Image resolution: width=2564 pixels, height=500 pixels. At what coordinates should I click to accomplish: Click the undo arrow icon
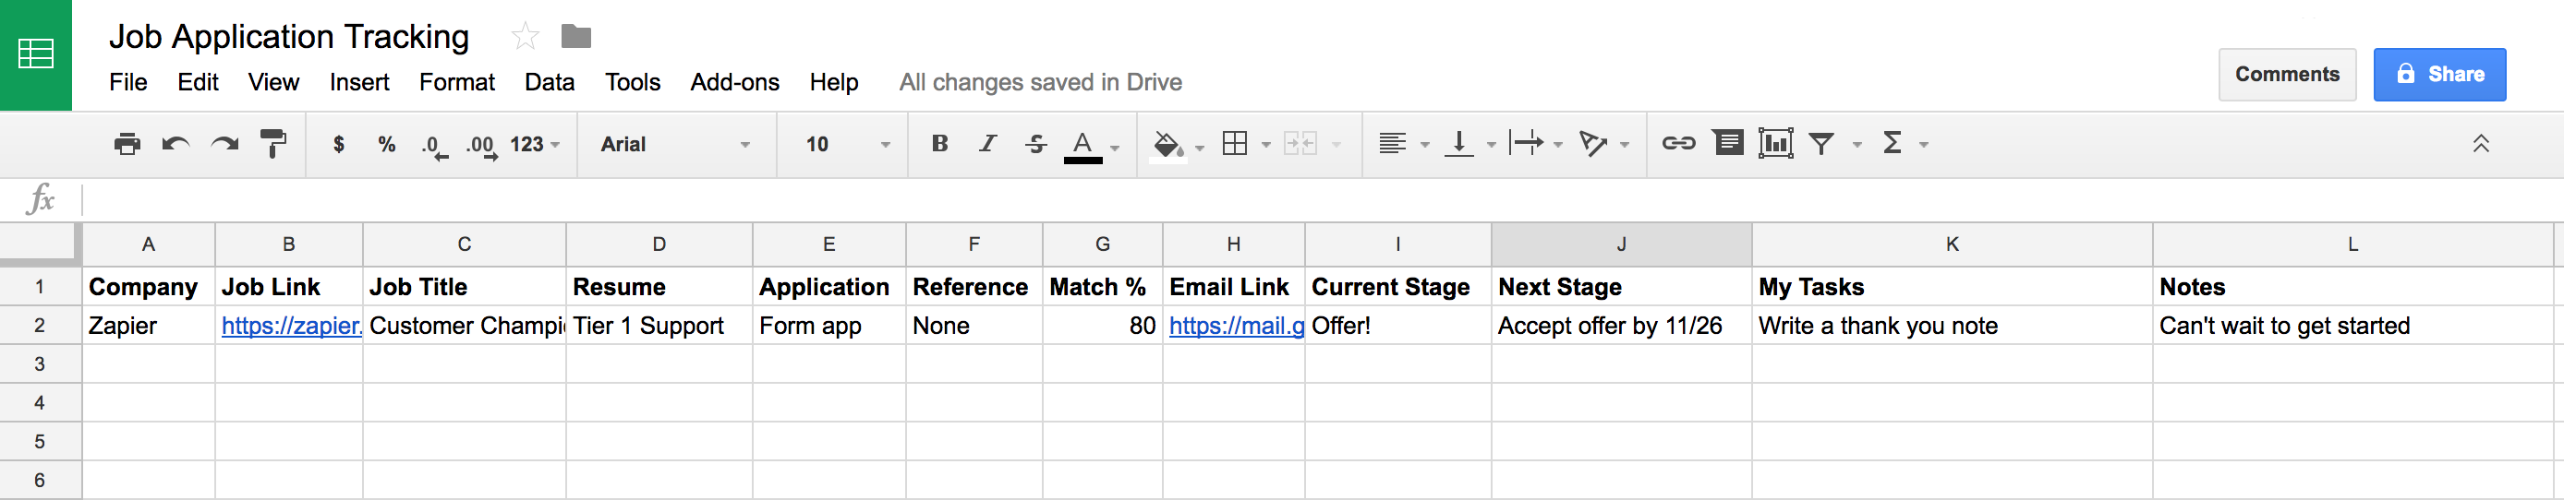pyautogui.click(x=176, y=144)
